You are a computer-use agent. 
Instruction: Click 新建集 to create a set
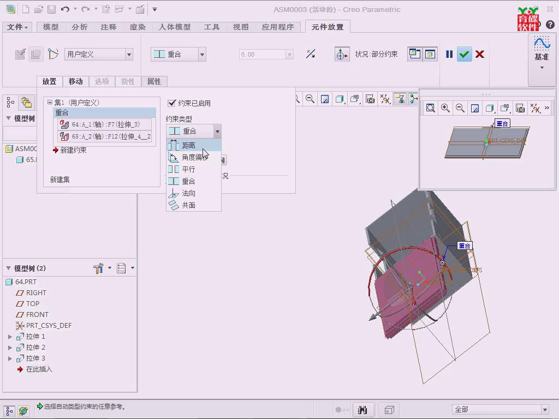pyautogui.click(x=60, y=180)
